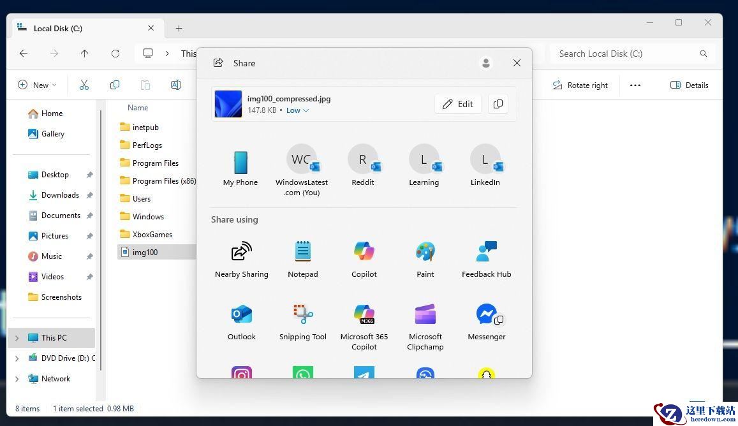Image resolution: width=738 pixels, height=426 pixels.
Task: Open Downloads quick access folder
Action: pos(54,195)
